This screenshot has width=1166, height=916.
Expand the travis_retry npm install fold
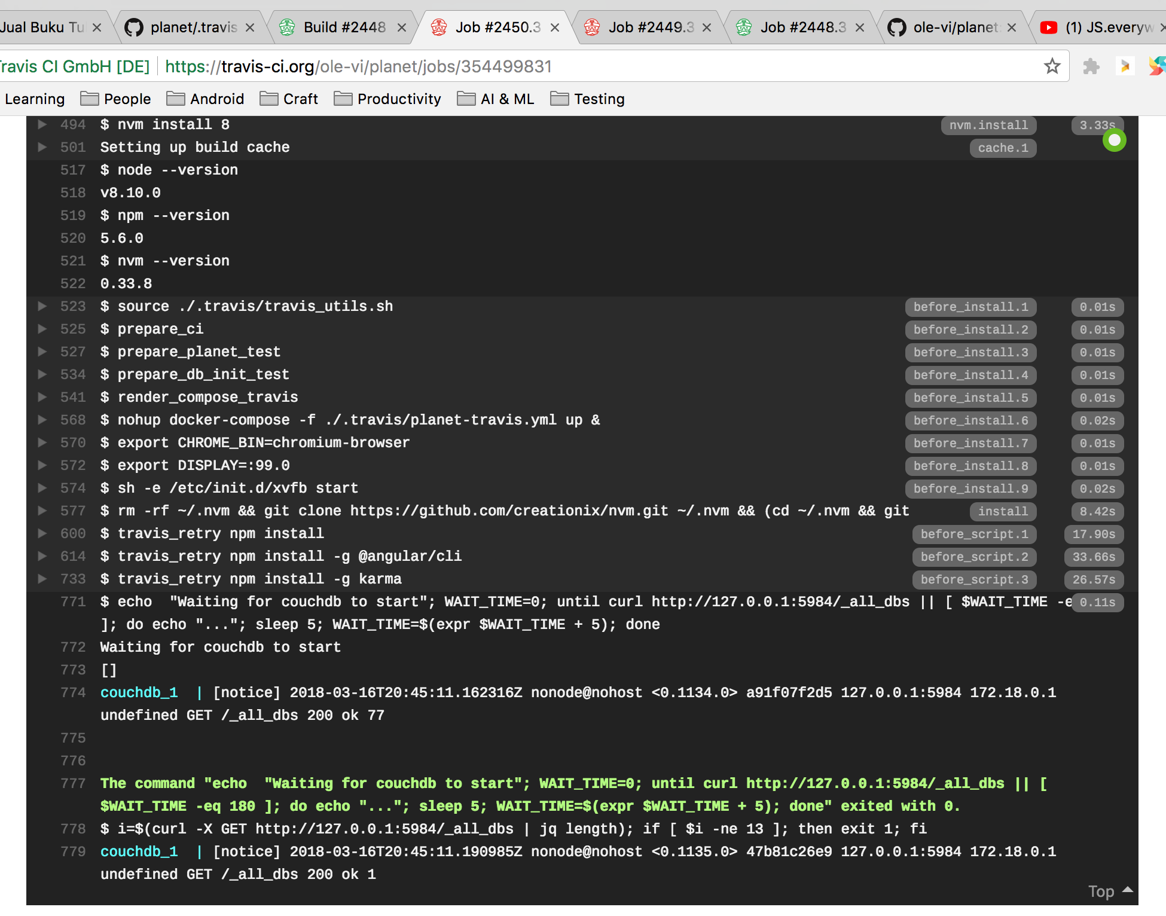[x=42, y=533]
